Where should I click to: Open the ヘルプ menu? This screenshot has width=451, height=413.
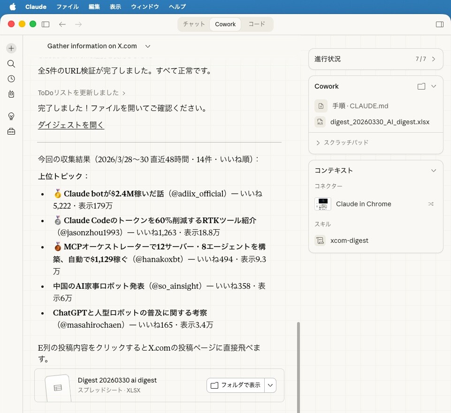point(177,7)
